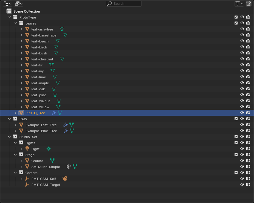
Task: Click the wrench modifier icon on PROTO_Tree
Action: click(54, 113)
